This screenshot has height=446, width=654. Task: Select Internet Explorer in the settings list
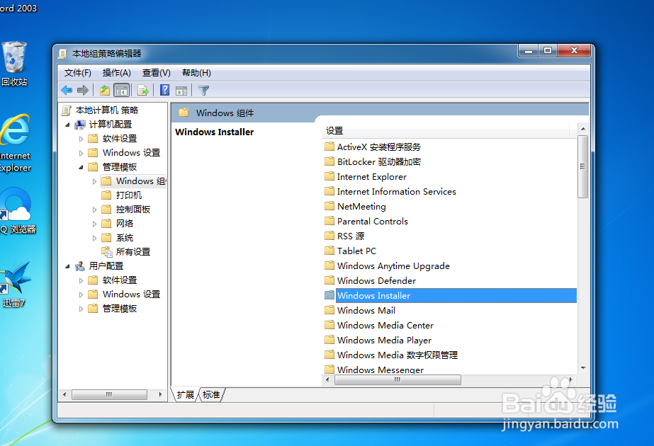coord(371,176)
